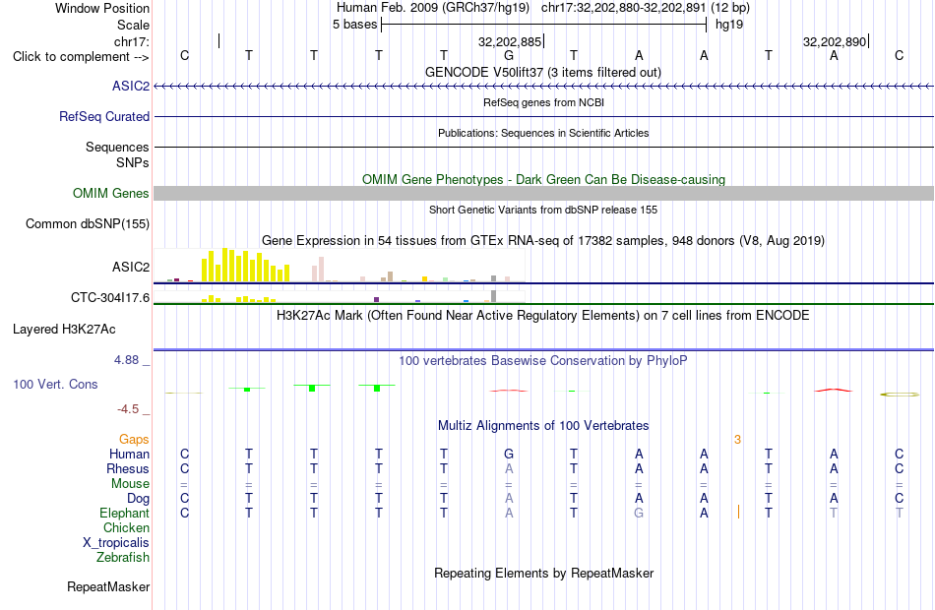Select the Dog alignment row label
Screen dimensions: 935x610
(138, 499)
